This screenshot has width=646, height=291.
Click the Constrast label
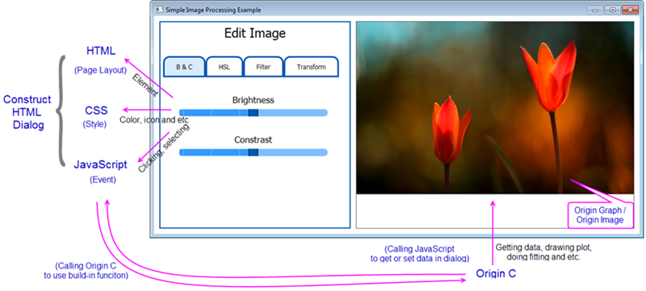point(253,139)
